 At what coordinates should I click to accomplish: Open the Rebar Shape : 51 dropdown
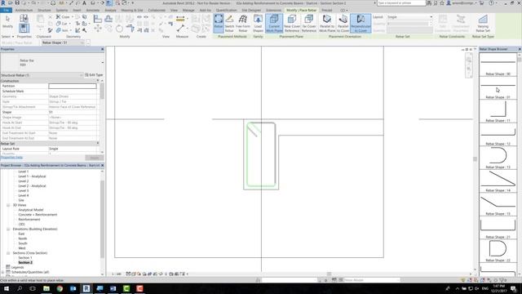63,42
